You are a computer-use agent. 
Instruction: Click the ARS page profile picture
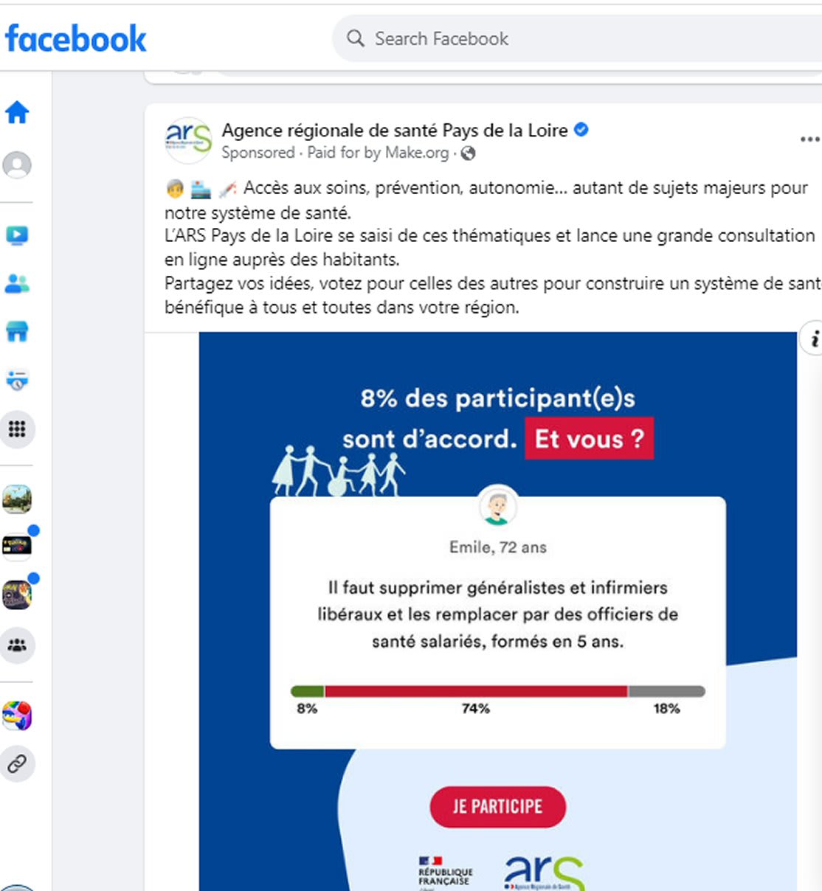tap(188, 139)
